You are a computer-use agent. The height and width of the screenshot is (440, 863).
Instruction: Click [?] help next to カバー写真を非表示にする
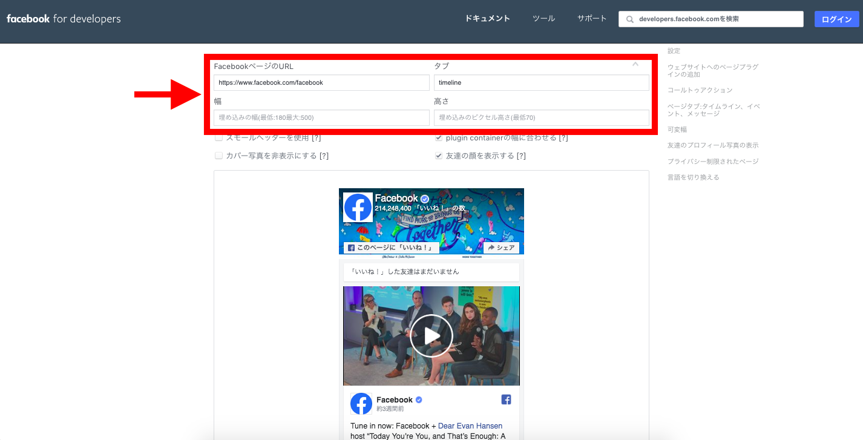[x=324, y=156]
